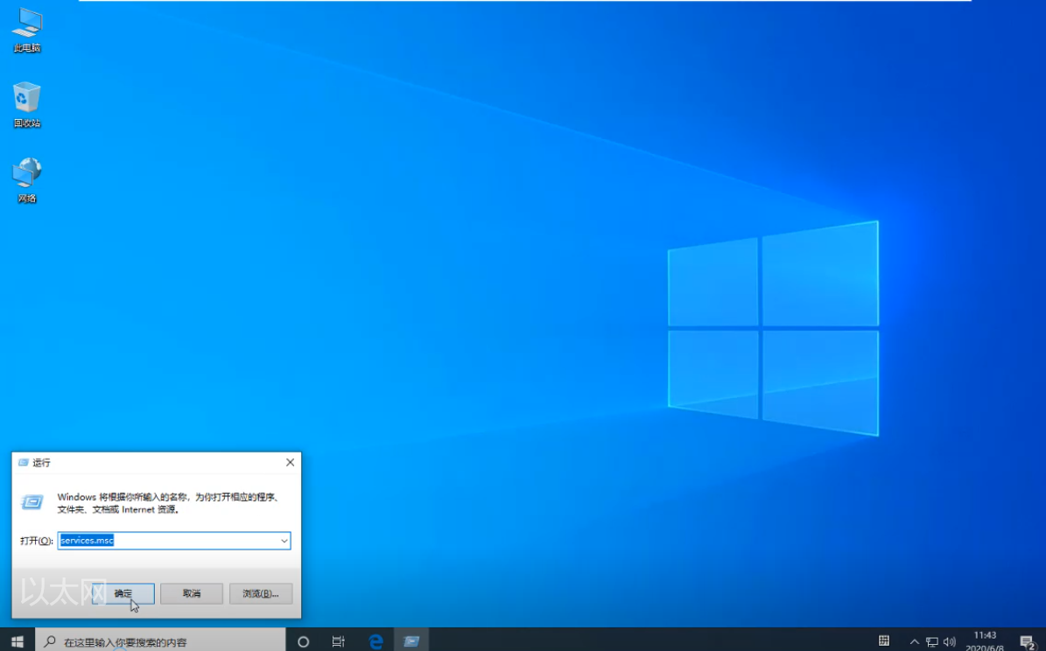Screen dimensions: 1046x651
Task: Select the 回收站 recycle bin icon
Action: [27, 105]
